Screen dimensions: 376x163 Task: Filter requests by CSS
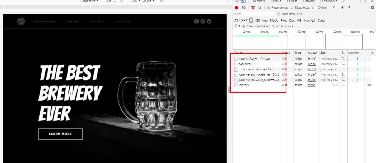click(x=257, y=21)
